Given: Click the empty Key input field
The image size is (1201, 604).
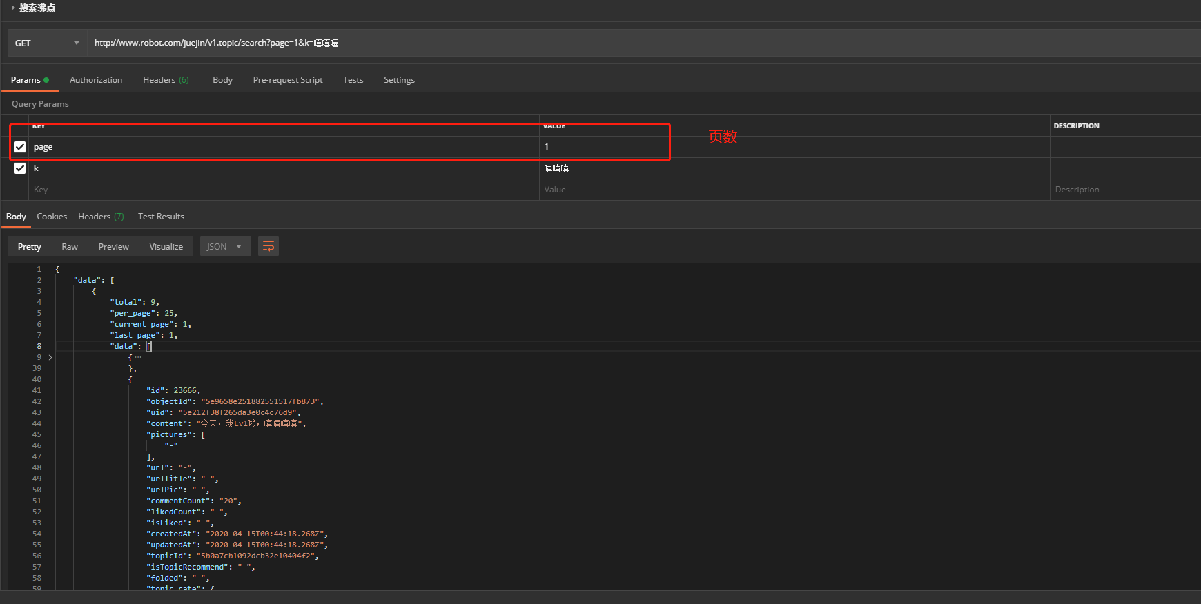Looking at the screenshot, I should pyautogui.click(x=284, y=190).
